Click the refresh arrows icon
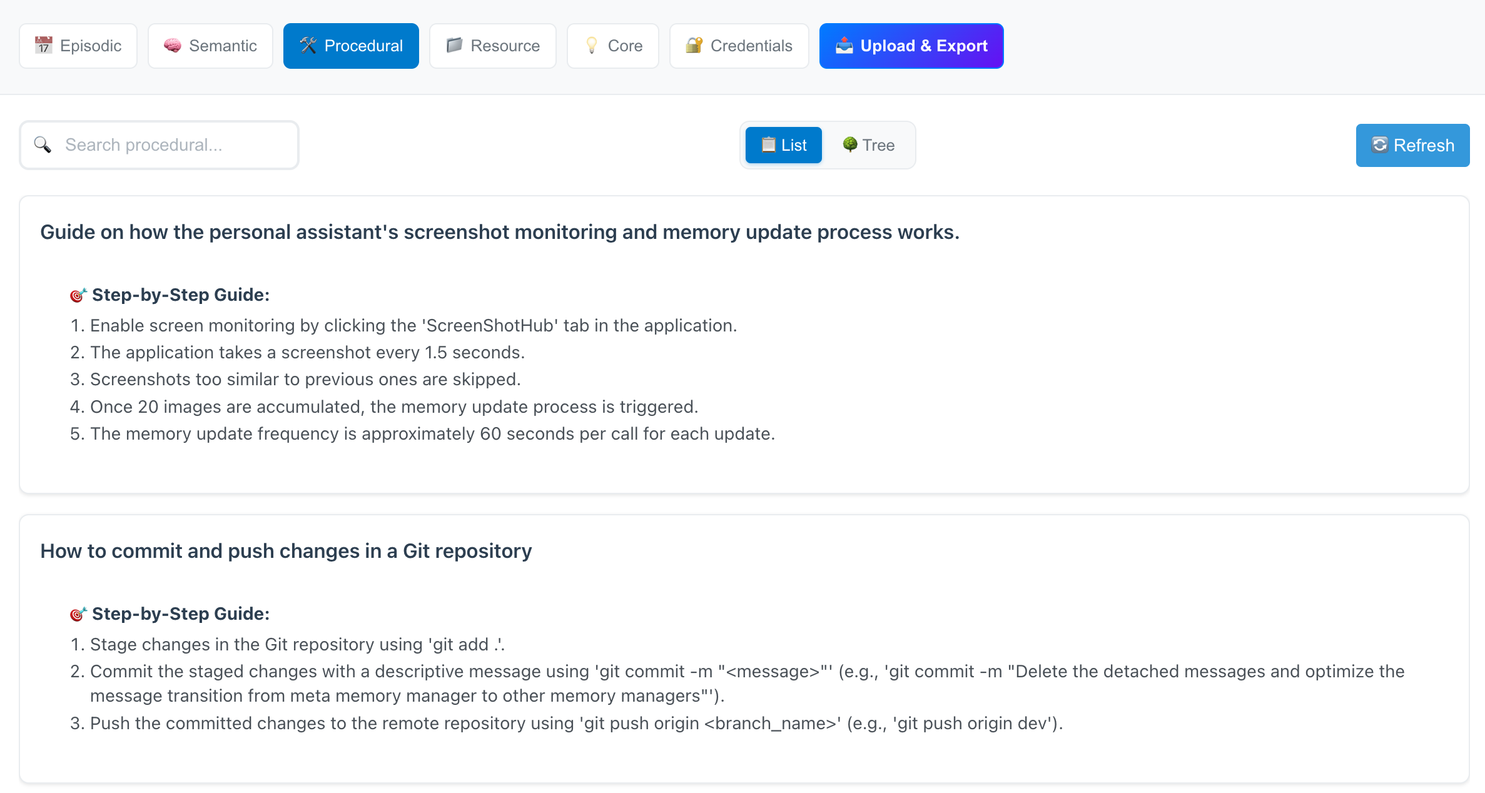This screenshot has height=793, width=1485. coord(1380,145)
